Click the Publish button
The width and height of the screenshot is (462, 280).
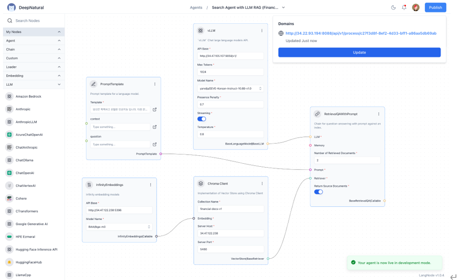435,7
